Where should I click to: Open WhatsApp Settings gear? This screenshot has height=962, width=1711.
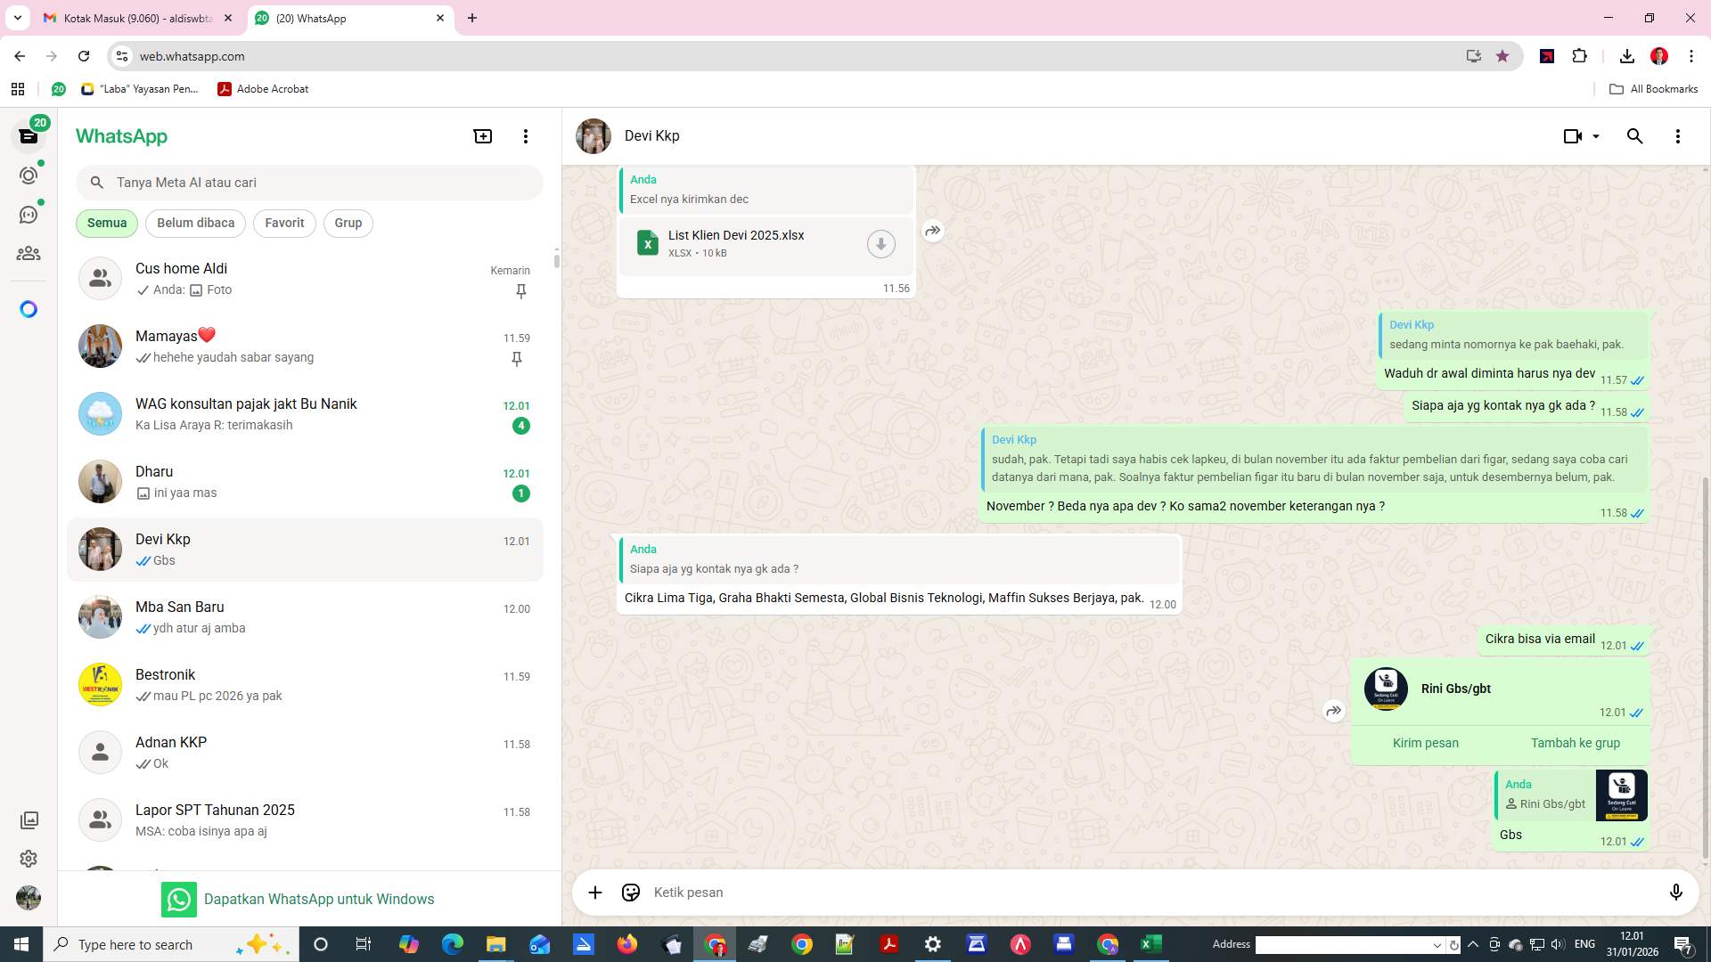[x=29, y=859]
